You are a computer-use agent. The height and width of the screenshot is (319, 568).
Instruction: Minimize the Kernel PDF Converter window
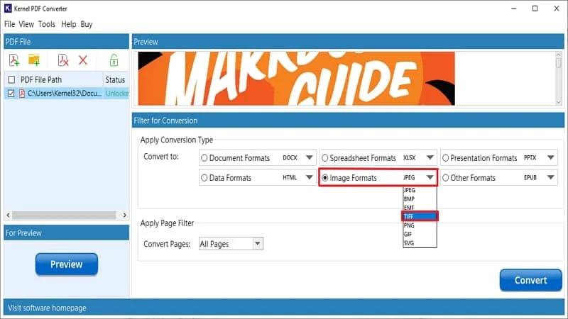coord(513,9)
